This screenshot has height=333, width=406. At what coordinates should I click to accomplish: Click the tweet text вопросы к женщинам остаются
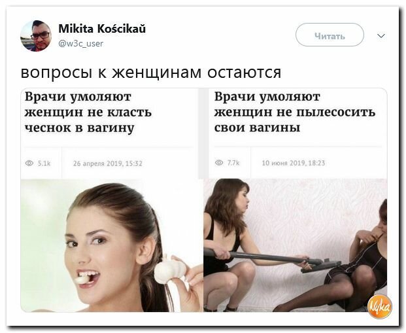click(x=150, y=73)
